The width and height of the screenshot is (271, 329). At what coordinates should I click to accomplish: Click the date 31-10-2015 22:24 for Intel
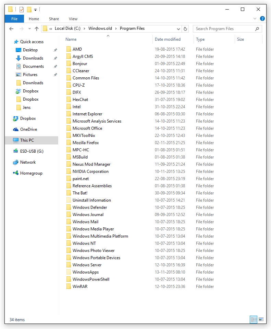(170, 107)
